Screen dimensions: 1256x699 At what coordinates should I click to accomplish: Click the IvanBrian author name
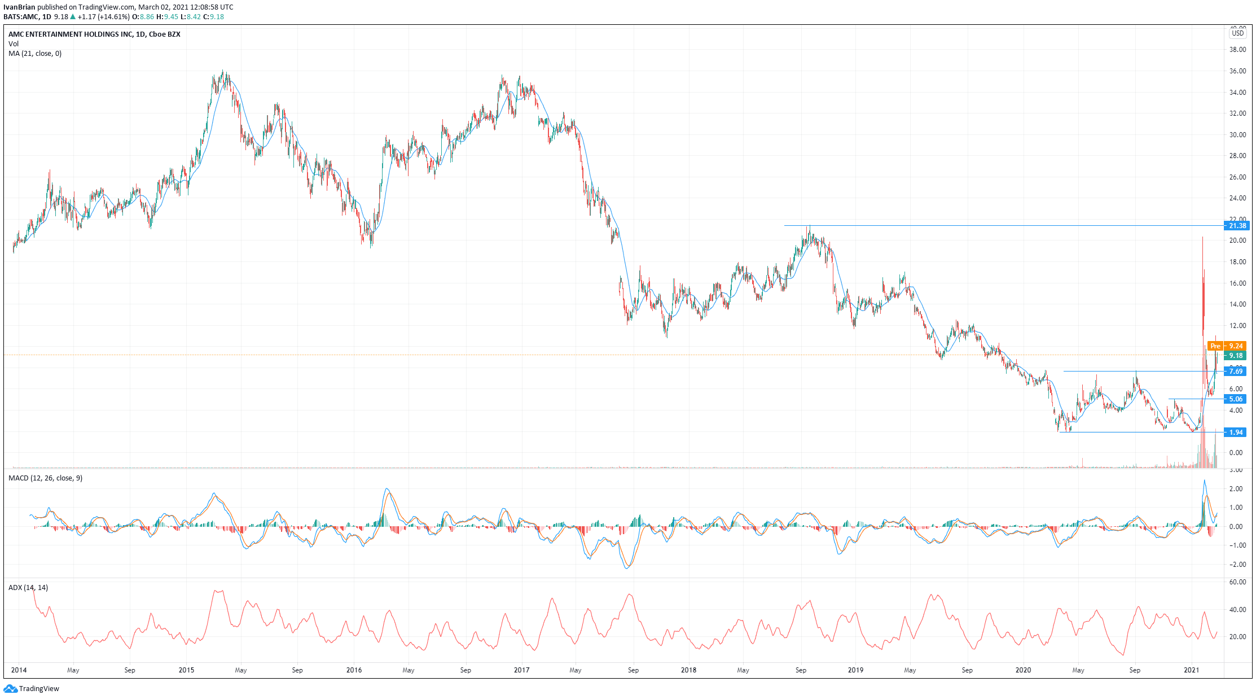click(x=19, y=7)
